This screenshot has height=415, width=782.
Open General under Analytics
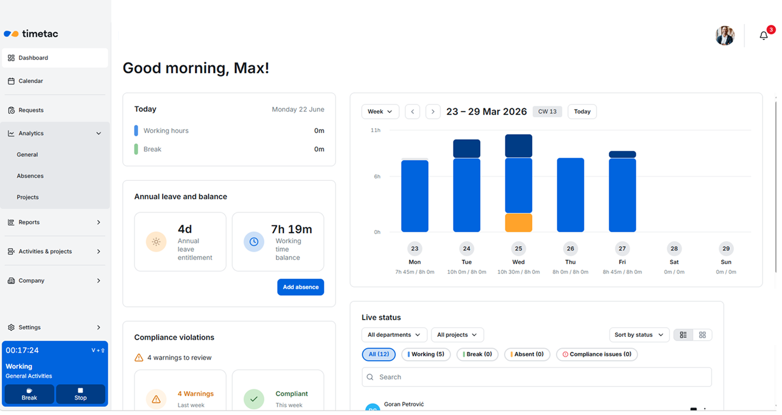pyautogui.click(x=27, y=155)
